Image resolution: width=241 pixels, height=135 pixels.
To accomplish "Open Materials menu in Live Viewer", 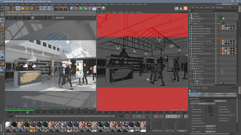I will [x=28, y=14].
